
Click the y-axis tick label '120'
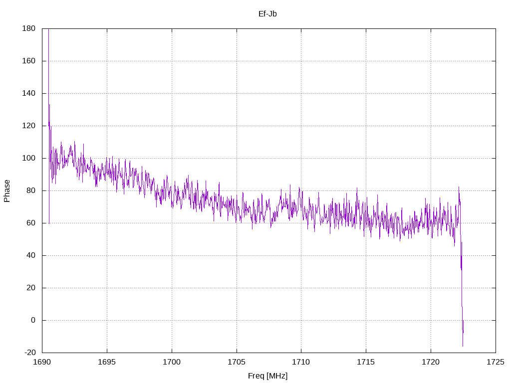28,126
